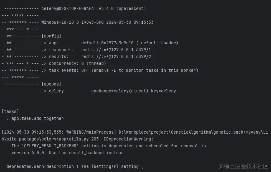
Task: Click the app.task.add_together task entry
Action: [37, 118]
